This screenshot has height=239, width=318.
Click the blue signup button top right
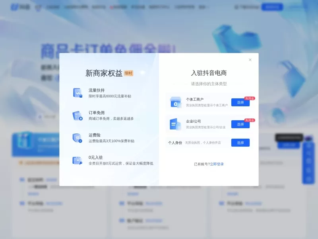click(272, 7)
